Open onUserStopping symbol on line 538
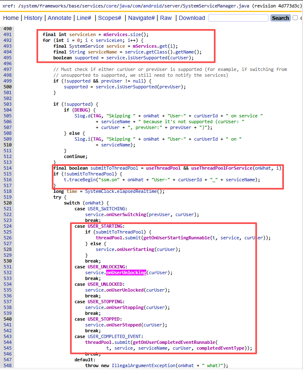 125,307
